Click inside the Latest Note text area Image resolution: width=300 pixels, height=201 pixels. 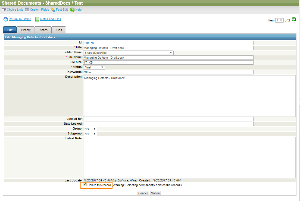[189, 158]
